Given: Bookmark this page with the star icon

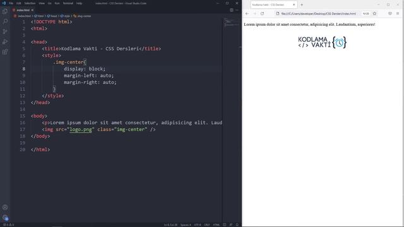Looking at the screenshot, I should click(x=374, y=13).
